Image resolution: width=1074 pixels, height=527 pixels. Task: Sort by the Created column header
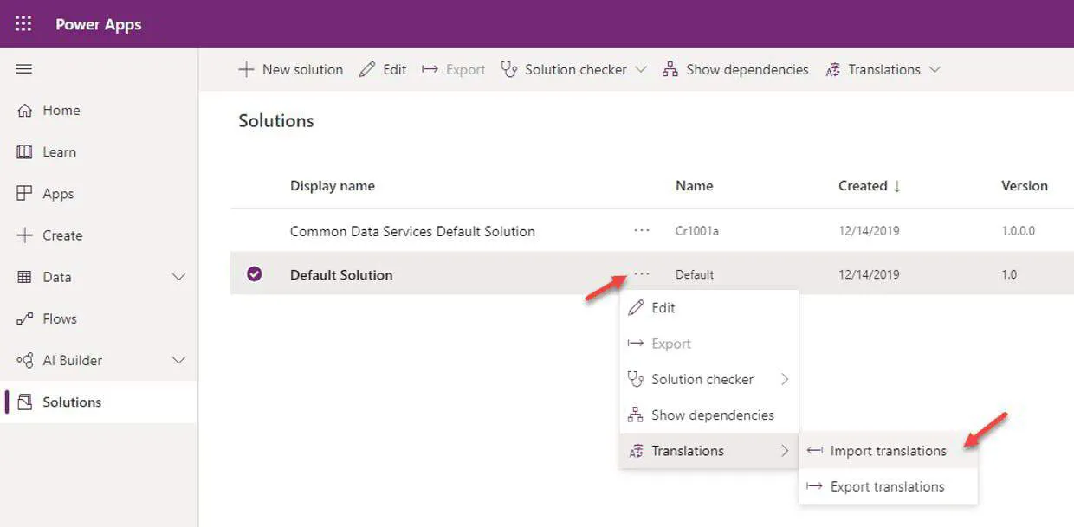pos(864,185)
